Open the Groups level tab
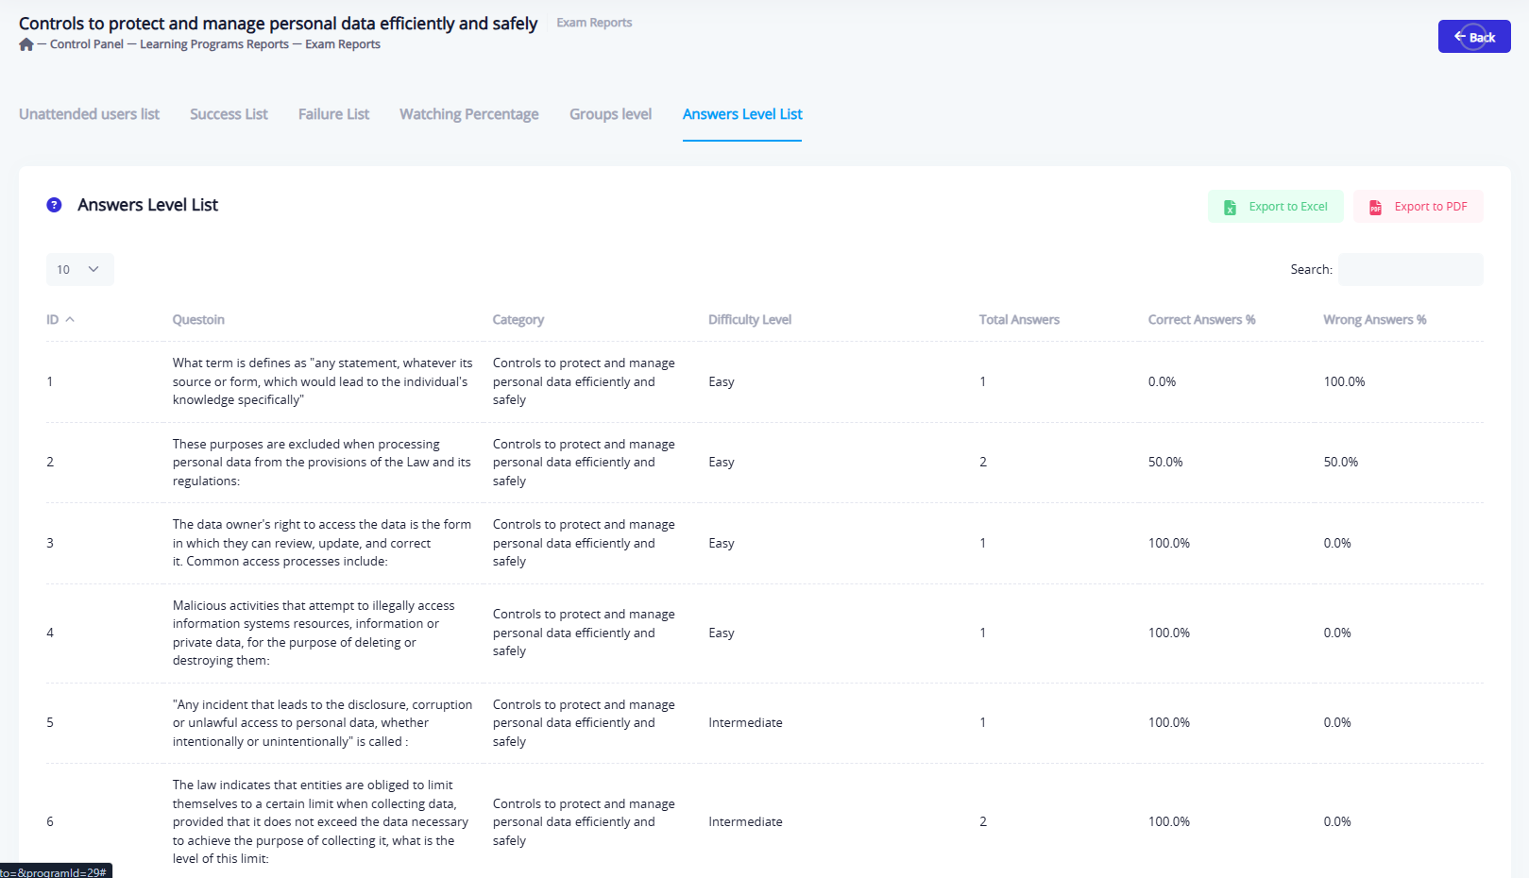This screenshot has width=1529, height=878. 610,114
